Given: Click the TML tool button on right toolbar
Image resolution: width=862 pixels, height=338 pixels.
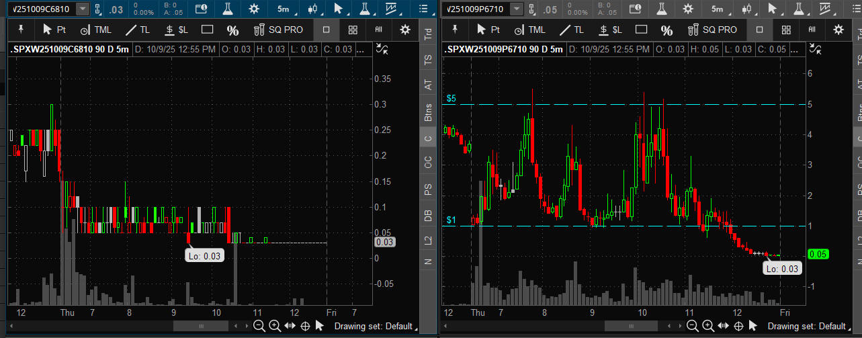Looking at the screenshot, I should [x=527, y=30].
